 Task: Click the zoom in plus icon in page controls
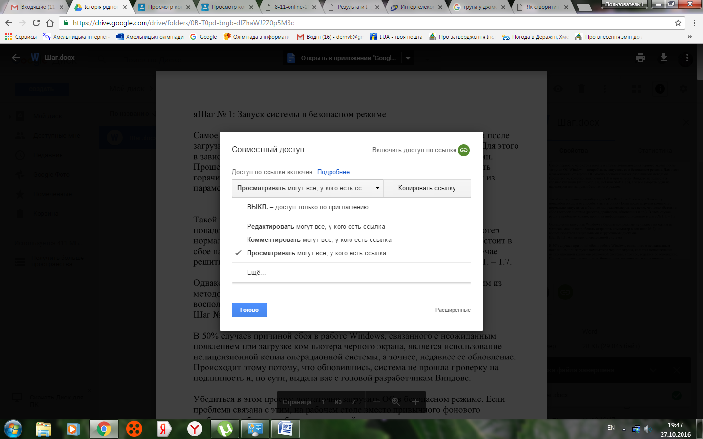415,402
